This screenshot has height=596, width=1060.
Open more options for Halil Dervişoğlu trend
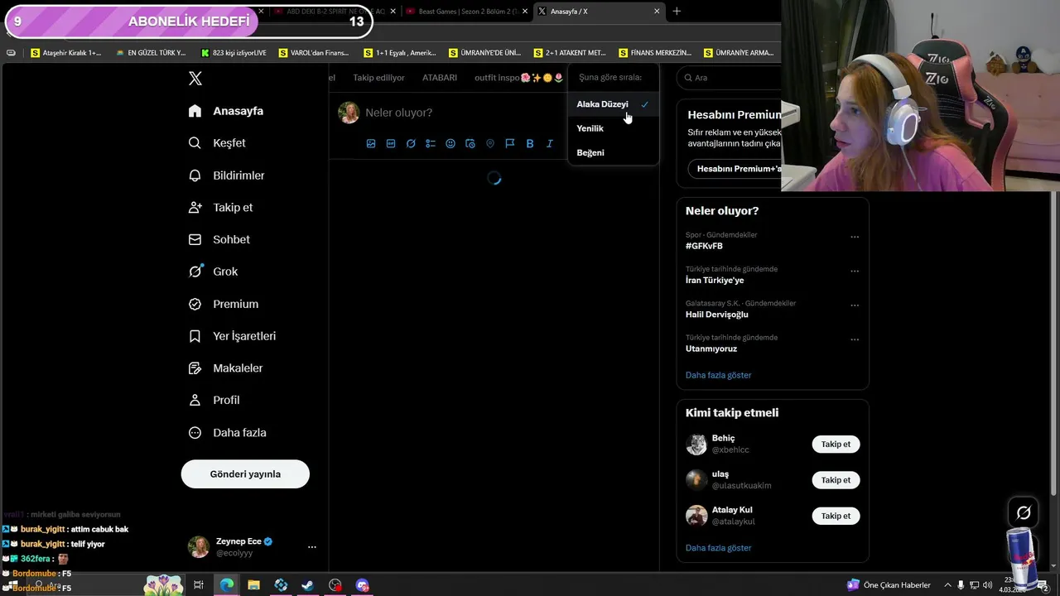click(x=855, y=305)
